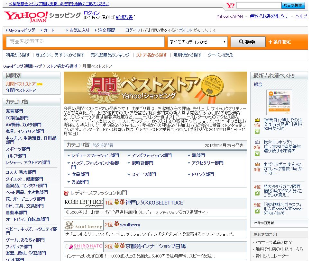Open 京都発インナーショップ白鳩 store link
Screen dimensions: 312x261
click(x=156, y=246)
